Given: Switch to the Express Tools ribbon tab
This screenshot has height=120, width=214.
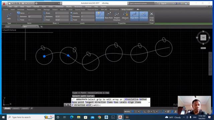Looking at the screenshot, I should pos(80,10).
